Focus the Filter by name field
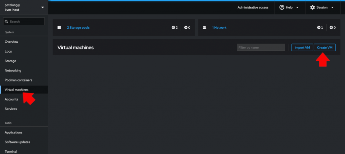 (261, 48)
